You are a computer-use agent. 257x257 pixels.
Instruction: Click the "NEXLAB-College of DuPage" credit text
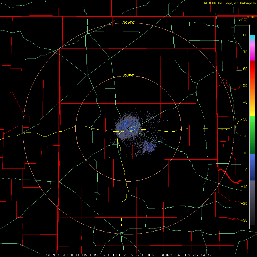pos(228,3)
